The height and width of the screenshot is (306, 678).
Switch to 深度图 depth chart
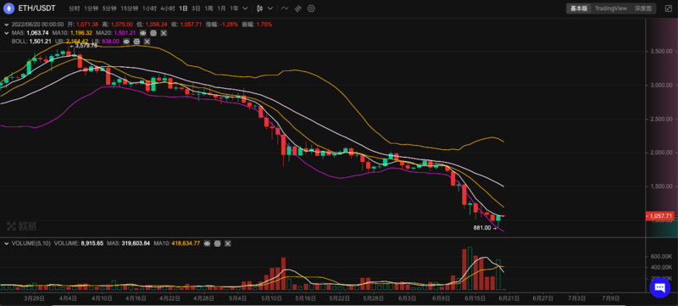pos(643,8)
